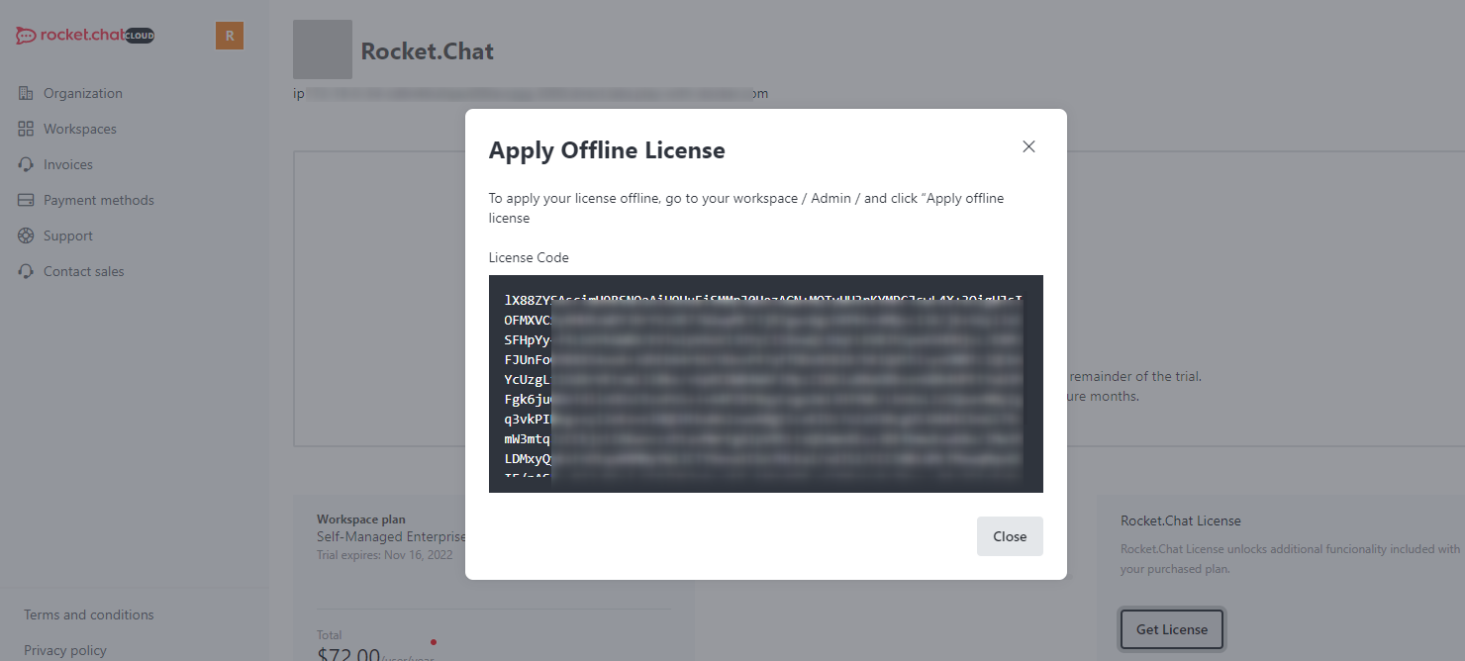The width and height of the screenshot is (1465, 661).
Task: Click the License Code label
Action: tap(529, 257)
